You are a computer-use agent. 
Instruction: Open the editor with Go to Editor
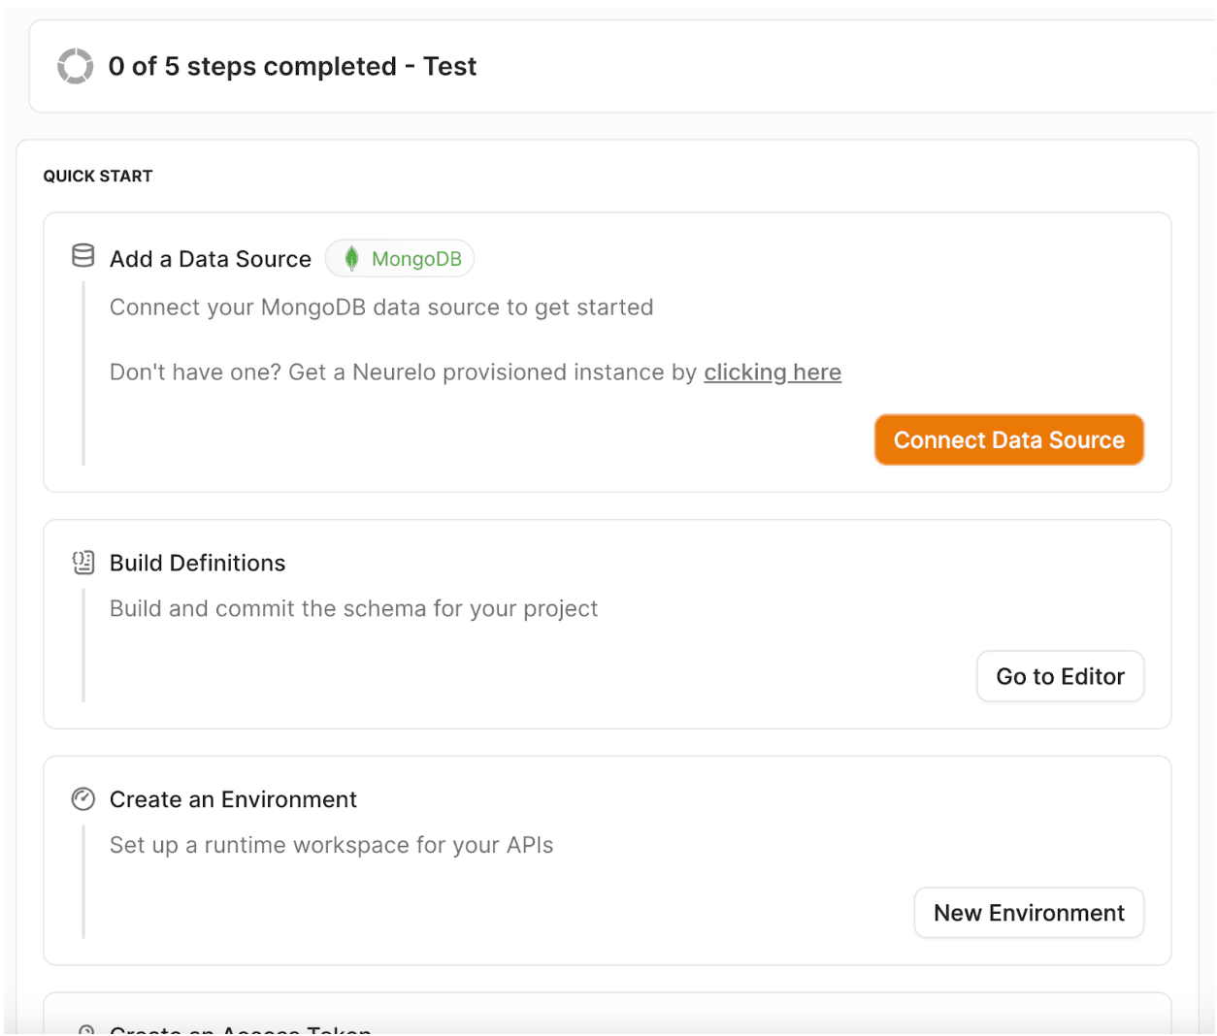(1060, 676)
